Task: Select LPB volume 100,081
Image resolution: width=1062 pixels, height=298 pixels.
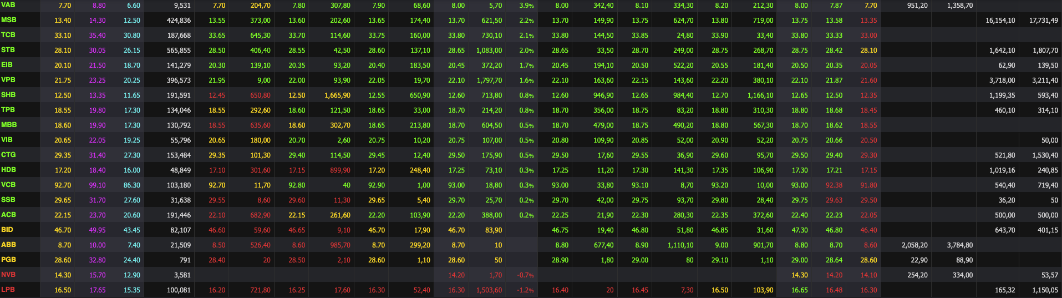Action: 179,290
